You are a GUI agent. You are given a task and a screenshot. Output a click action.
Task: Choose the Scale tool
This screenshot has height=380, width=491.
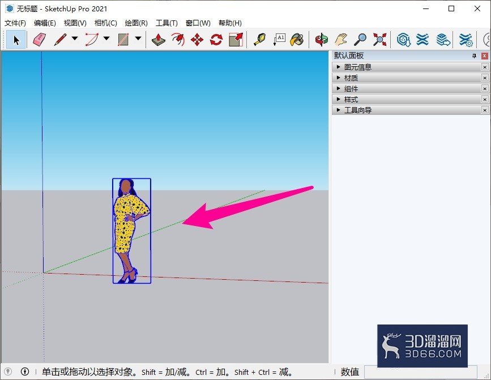pos(236,40)
